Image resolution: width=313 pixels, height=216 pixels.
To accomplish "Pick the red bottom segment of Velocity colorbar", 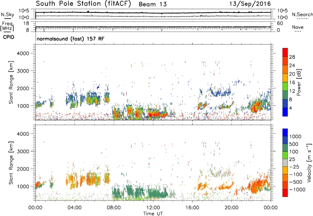I will click(285, 193).
